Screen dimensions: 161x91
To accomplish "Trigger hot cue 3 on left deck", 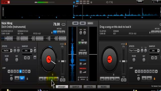I will [63, 32].
